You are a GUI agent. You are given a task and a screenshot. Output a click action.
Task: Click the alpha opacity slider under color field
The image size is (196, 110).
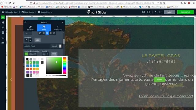pos(56,75)
